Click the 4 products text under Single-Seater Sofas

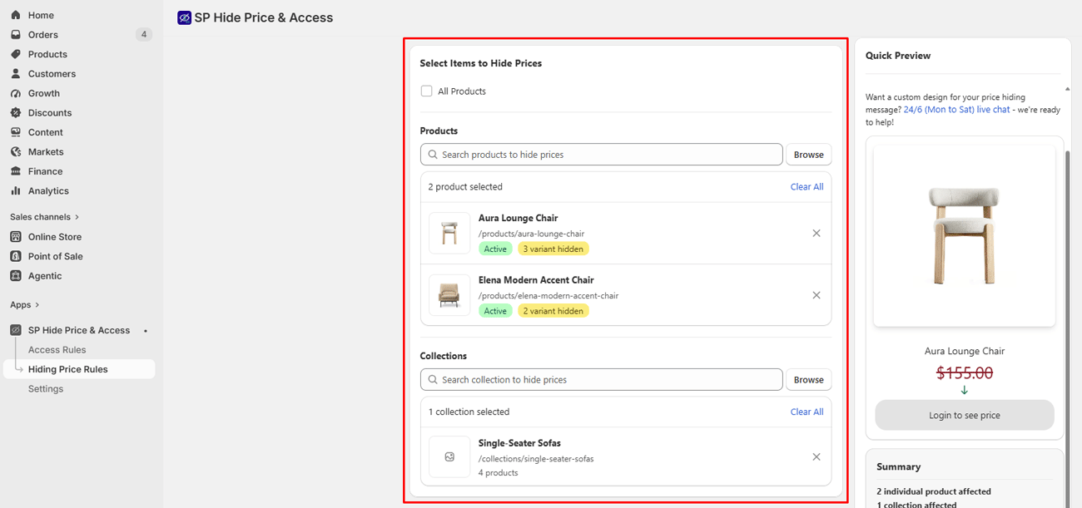[498, 473]
